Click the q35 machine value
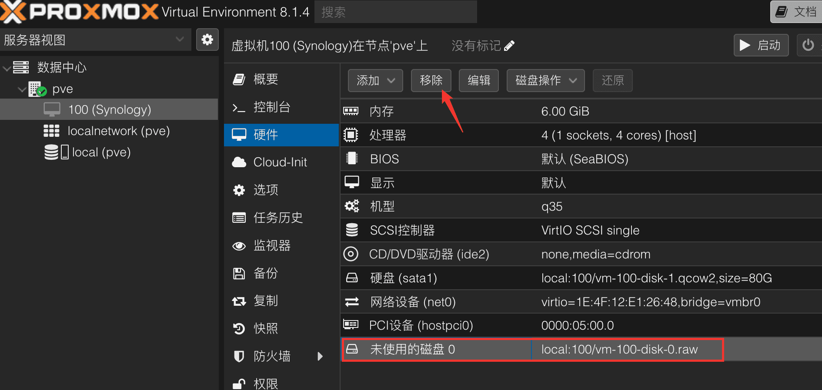 (x=552, y=207)
